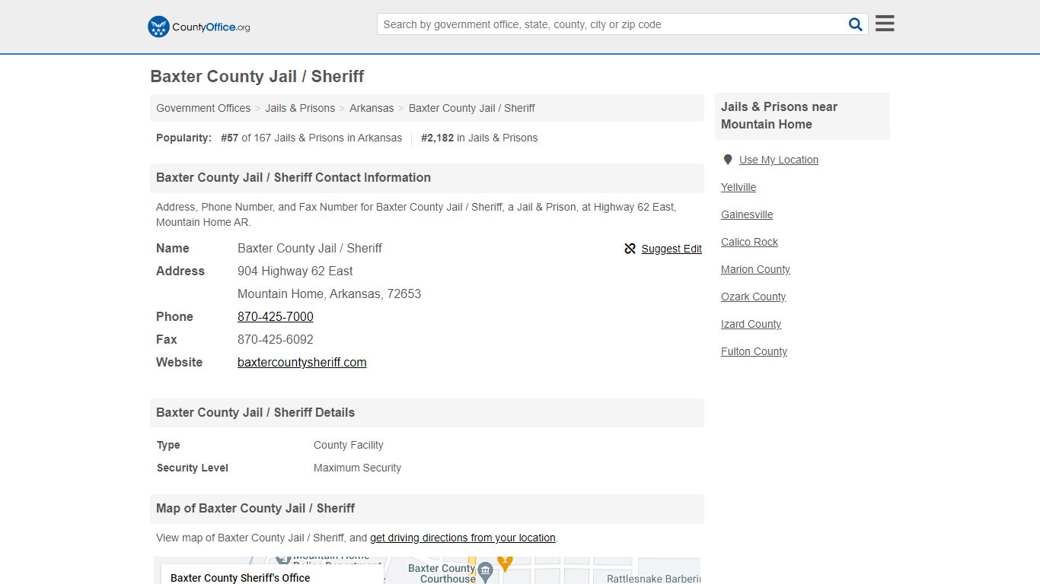
Task: Click Maximum Security value
Action: pos(357,468)
